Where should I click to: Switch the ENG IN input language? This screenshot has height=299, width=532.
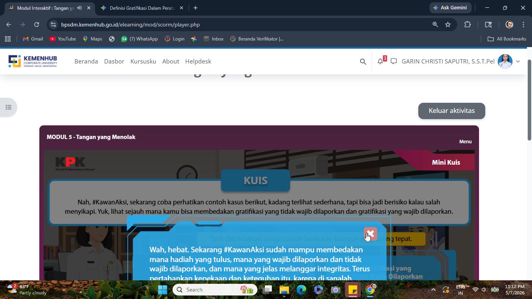(x=461, y=290)
